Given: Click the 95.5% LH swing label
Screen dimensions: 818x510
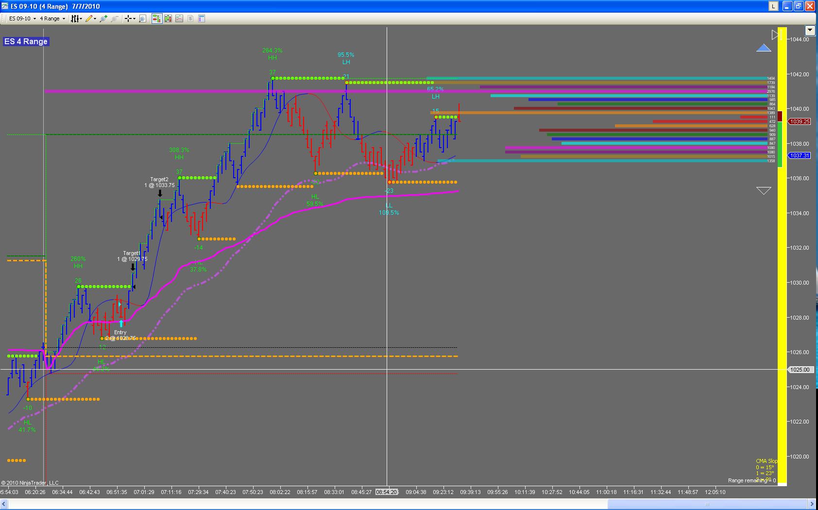Looking at the screenshot, I should pos(346,58).
